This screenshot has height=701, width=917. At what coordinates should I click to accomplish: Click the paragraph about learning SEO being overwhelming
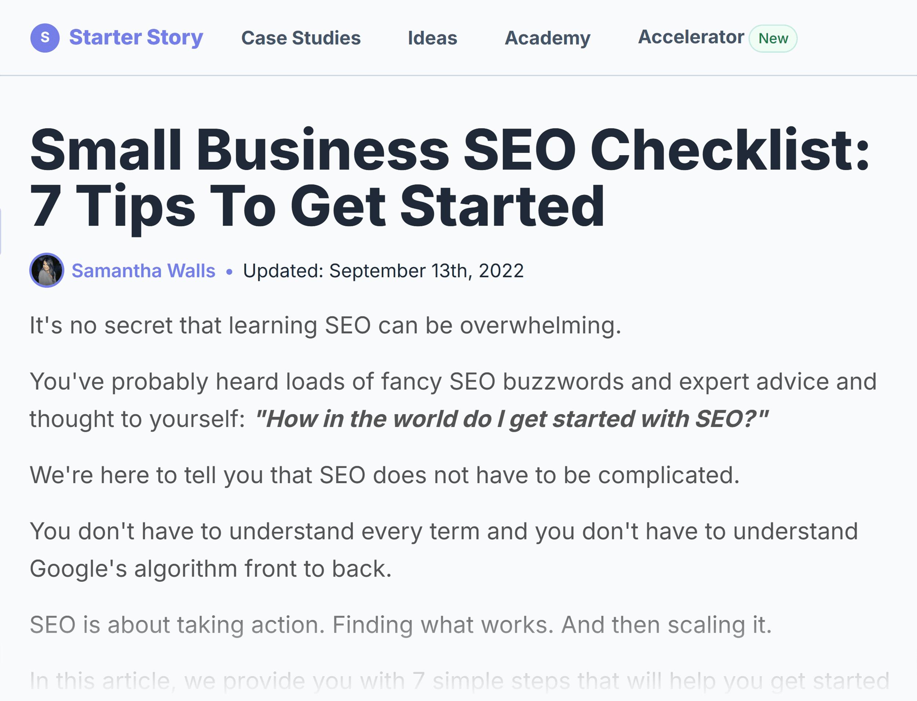pos(325,325)
